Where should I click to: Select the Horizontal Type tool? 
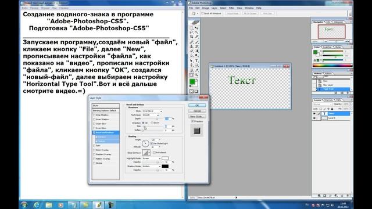click(196, 61)
